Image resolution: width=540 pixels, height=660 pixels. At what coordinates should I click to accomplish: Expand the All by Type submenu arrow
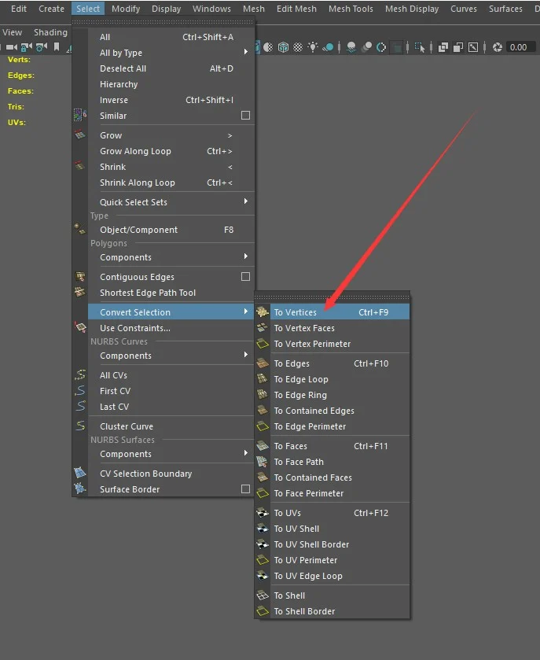246,52
